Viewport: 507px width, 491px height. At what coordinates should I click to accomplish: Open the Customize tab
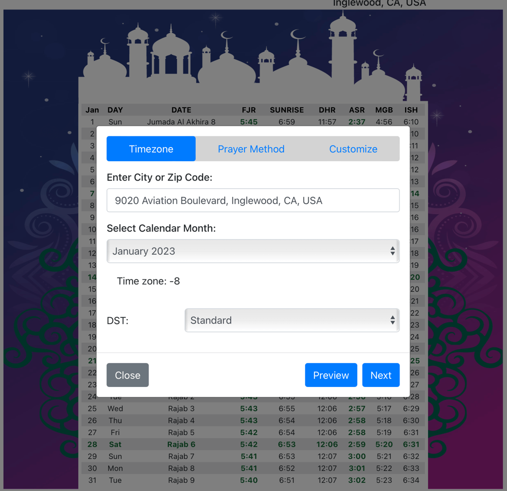353,149
